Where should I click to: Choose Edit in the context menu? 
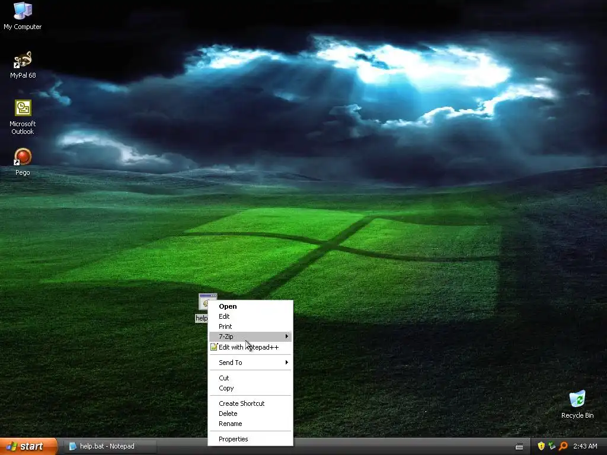coord(251,316)
